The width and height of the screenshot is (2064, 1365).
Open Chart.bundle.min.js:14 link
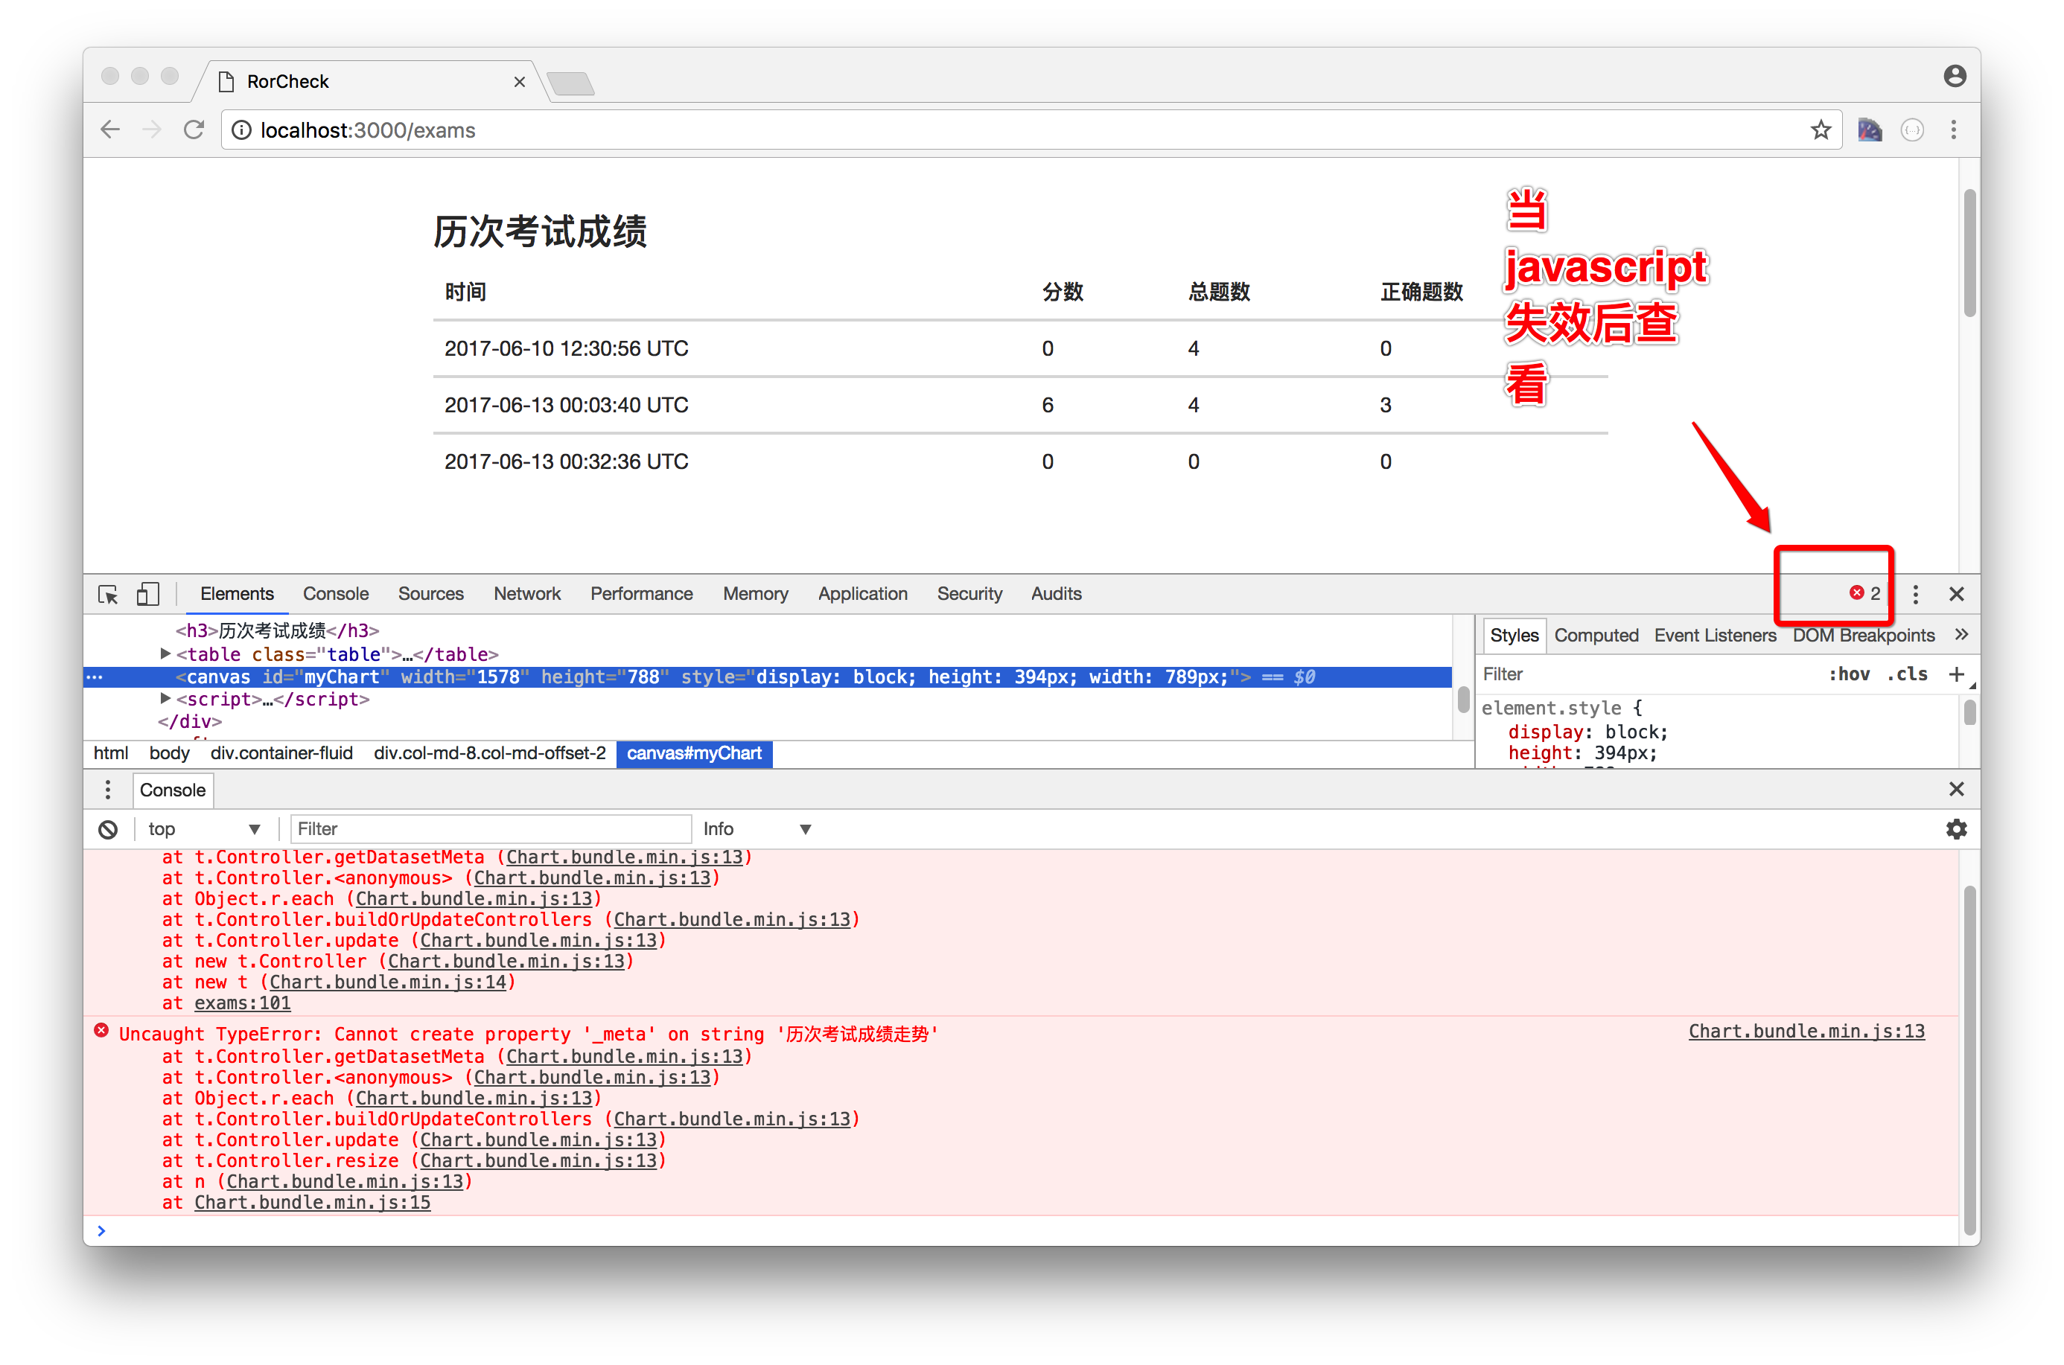pyautogui.click(x=387, y=982)
